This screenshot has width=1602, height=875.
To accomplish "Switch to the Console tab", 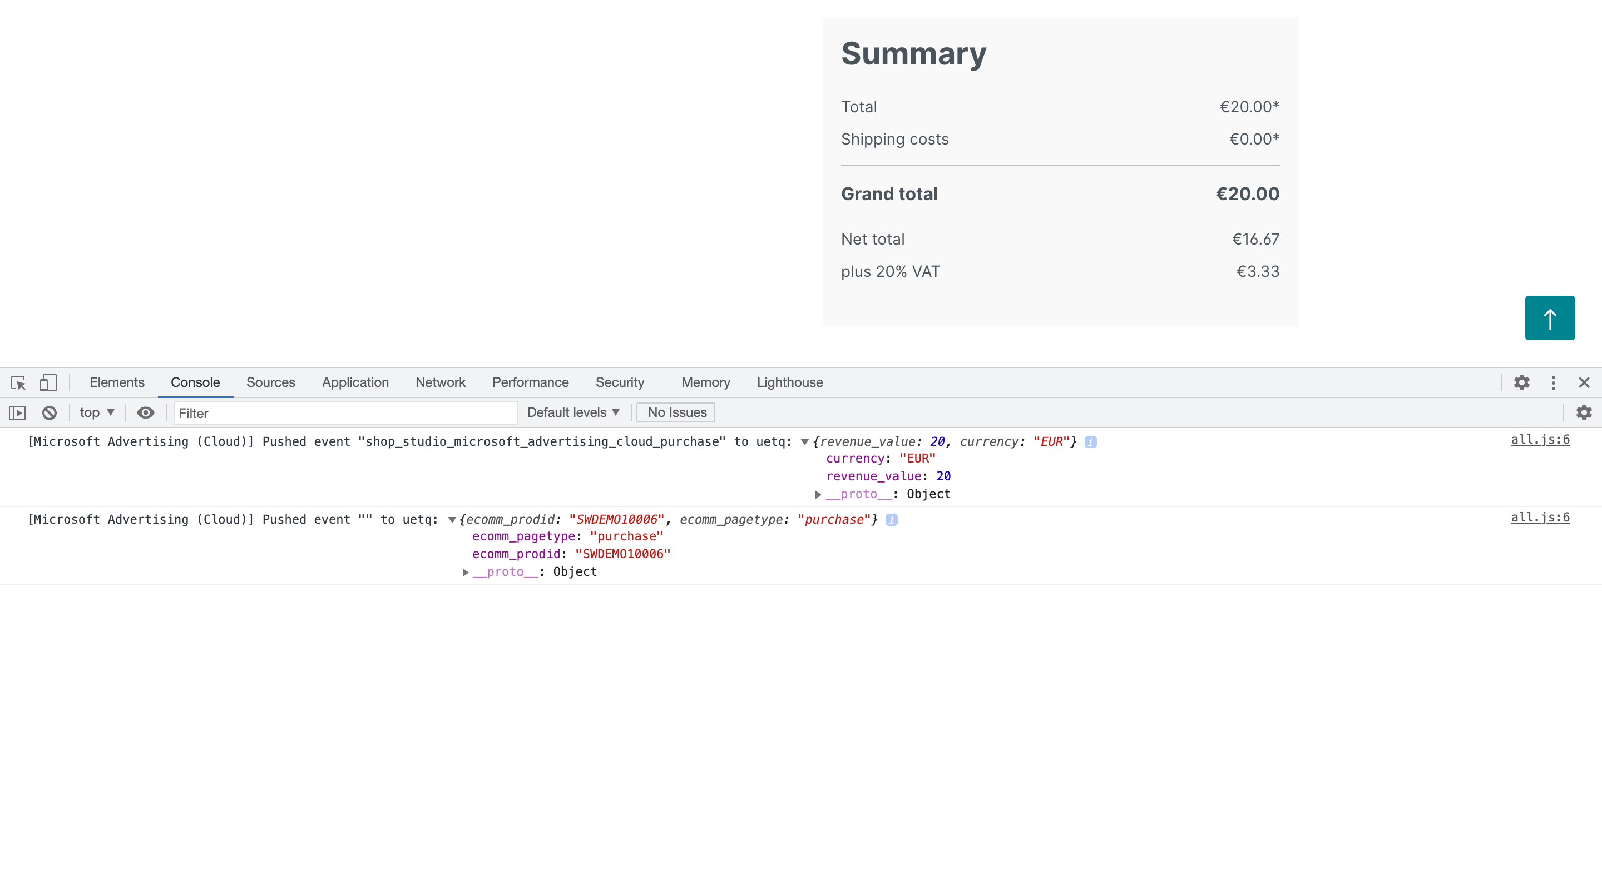I will pos(195,381).
